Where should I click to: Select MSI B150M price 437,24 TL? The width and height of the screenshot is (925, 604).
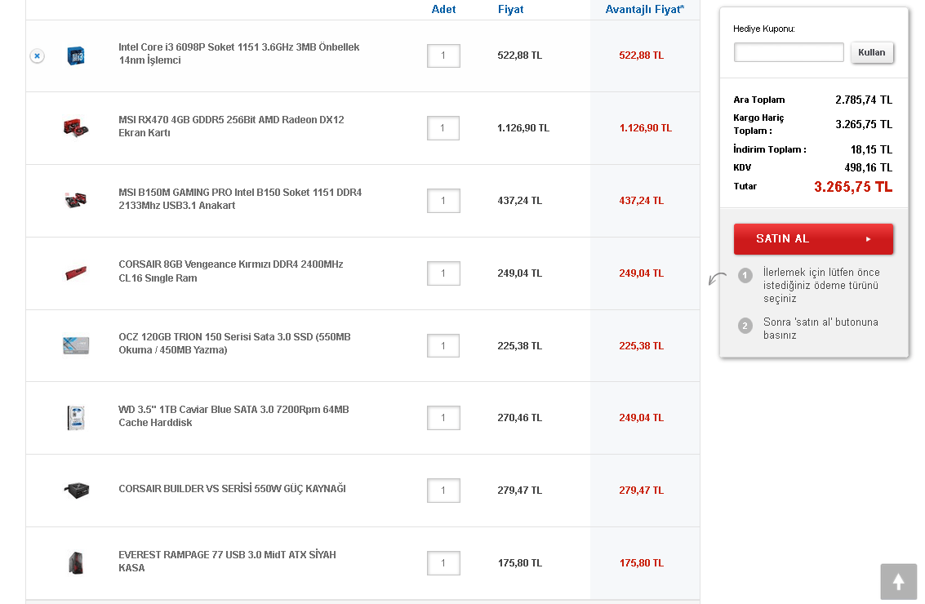pos(520,201)
